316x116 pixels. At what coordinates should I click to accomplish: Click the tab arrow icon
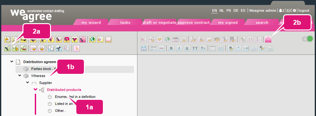(x=246, y=48)
